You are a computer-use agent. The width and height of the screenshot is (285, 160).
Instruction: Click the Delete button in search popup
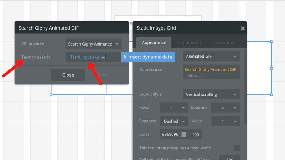tap(103, 75)
